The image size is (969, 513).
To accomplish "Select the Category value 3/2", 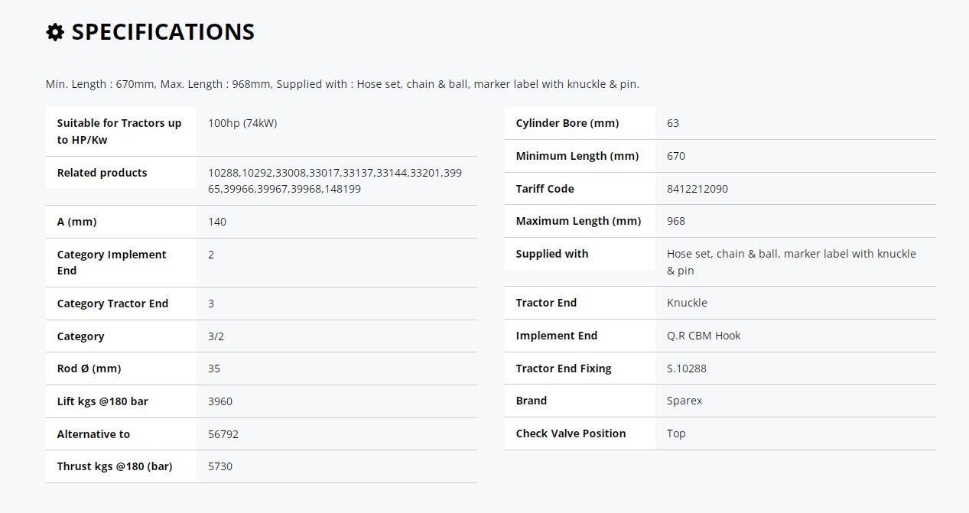I will tap(216, 336).
